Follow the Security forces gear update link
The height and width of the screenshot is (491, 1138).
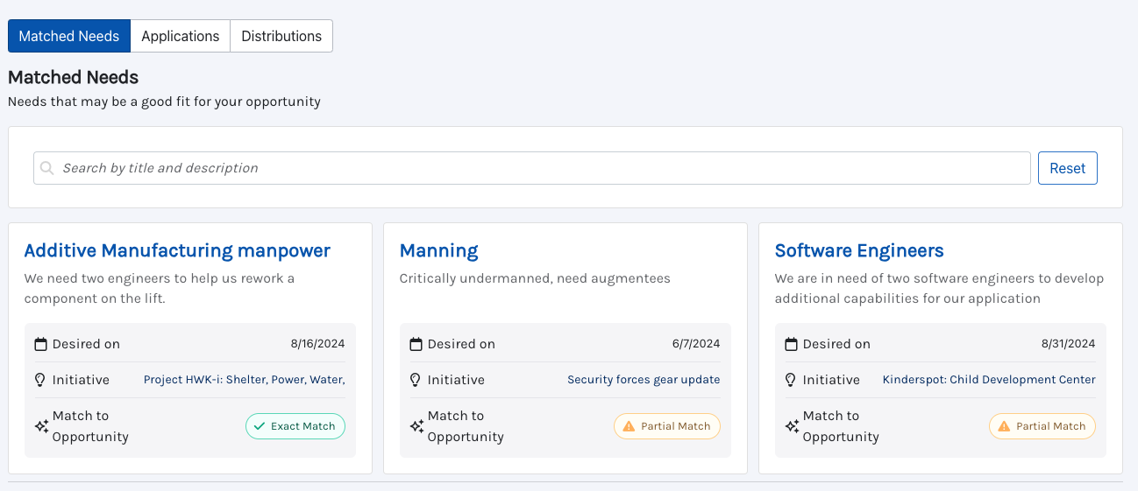(644, 380)
